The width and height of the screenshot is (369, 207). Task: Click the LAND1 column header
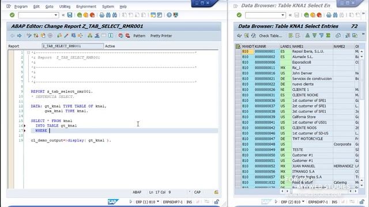tap(285, 47)
